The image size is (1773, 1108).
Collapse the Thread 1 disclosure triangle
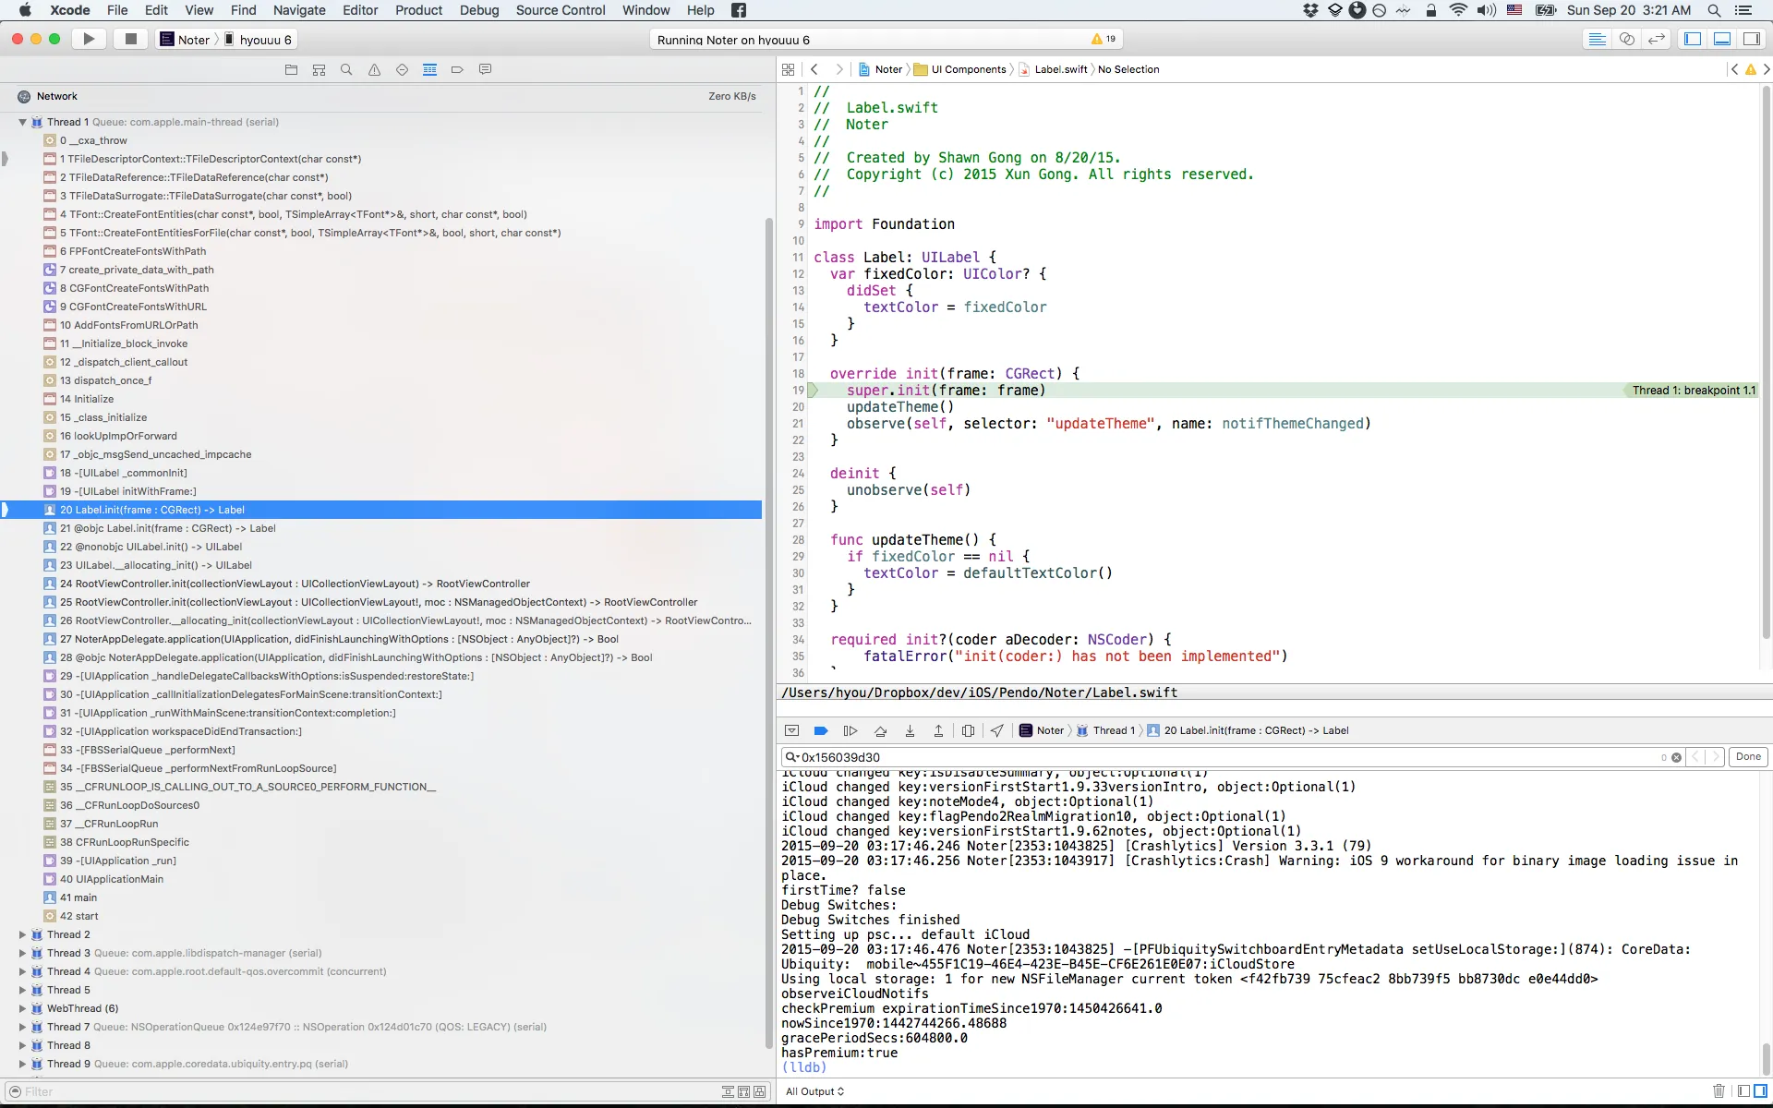click(x=22, y=122)
